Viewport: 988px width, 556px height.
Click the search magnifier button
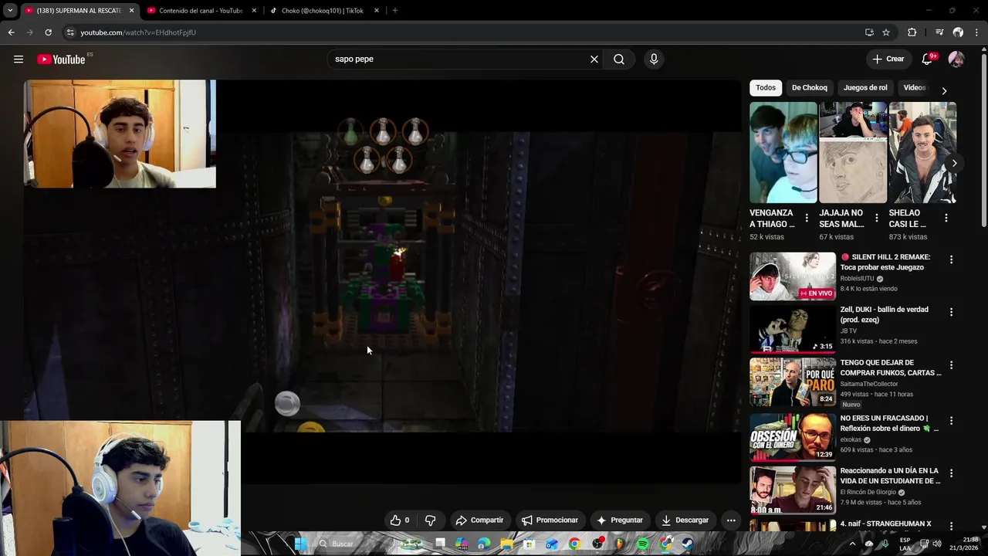[x=619, y=59]
